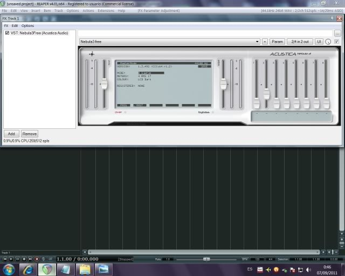Open REAPER's Extensions menu
Image resolution: width=345 pixels, height=276 pixels.
106,11
